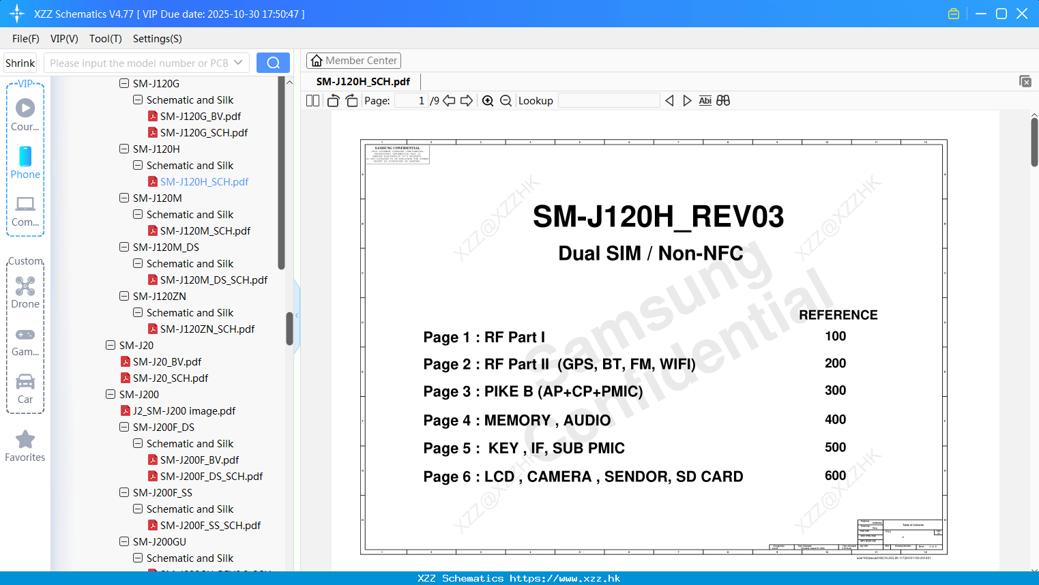Open model number dropdown arrow
This screenshot has height=585, width=1039.
[x=238, y=63]
